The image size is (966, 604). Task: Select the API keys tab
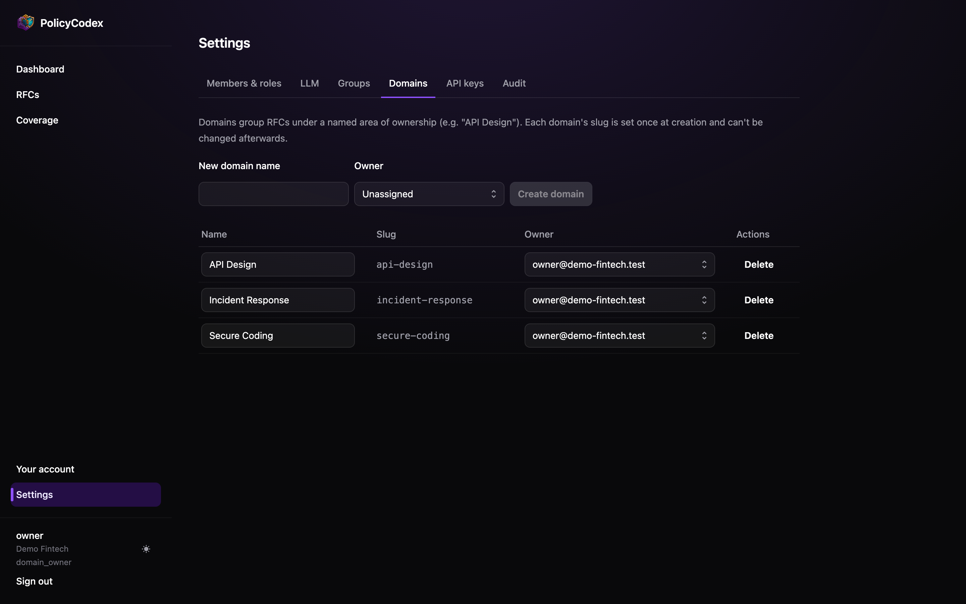pos(465,84)
